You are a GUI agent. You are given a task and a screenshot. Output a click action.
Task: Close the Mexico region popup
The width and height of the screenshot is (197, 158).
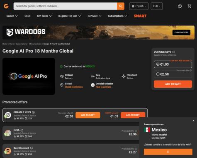tap(194, 121)
